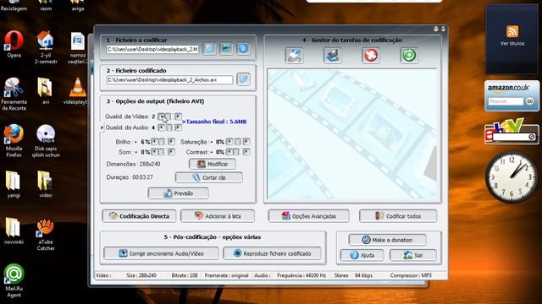Image resolution: width=542 pixels, height=304 pixels.
Task: Click the 'Frequência : 44100 Hz' status text
Action: (301, 275)
